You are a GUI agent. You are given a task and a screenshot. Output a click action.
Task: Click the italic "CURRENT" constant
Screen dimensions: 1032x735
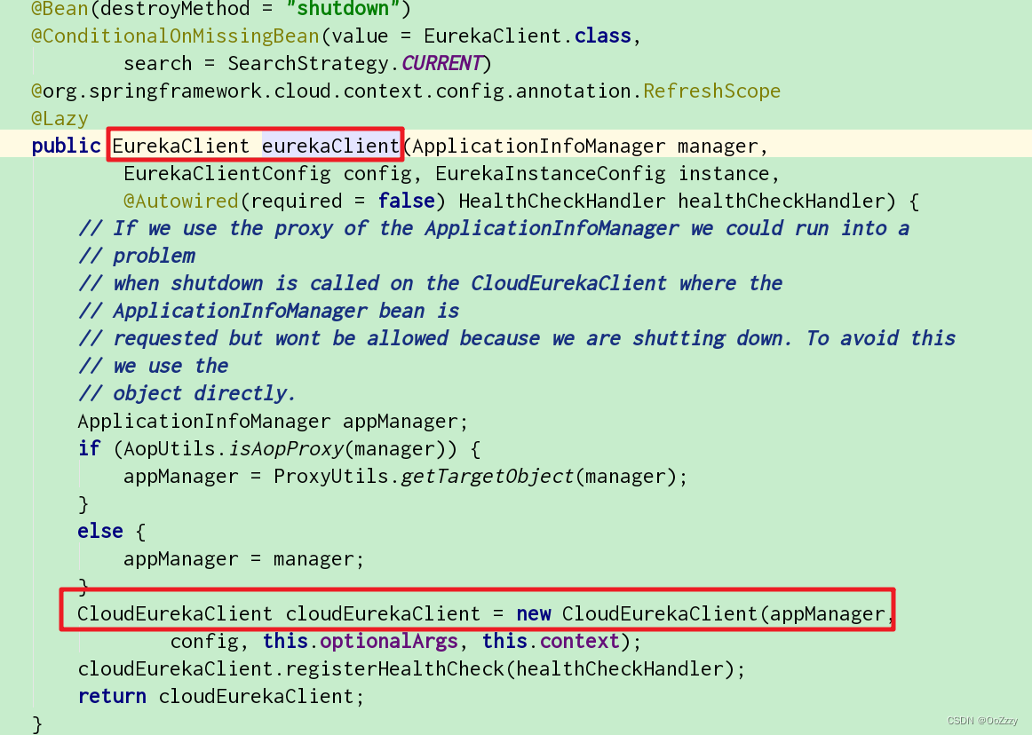tap(441, 63)
